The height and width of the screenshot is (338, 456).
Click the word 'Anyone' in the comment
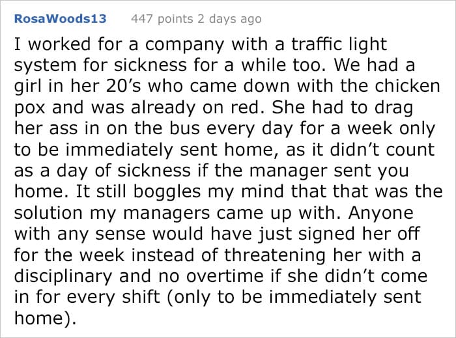coord(380,214)
